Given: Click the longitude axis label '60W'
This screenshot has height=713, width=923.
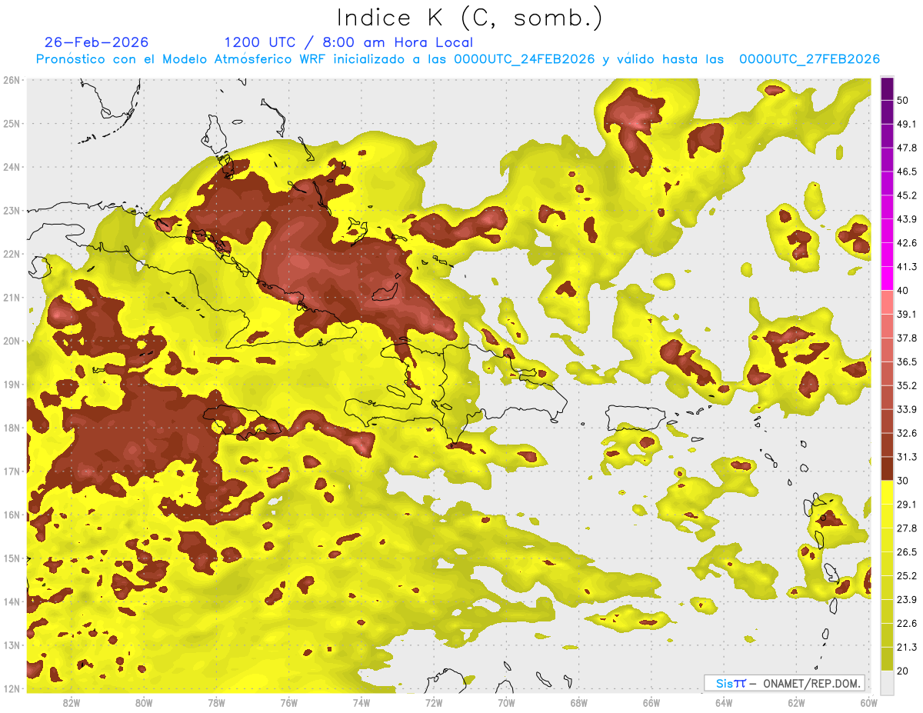Looking at the screenshot, I should pos(868,702).
